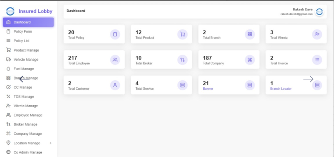Click the Total Invoice list icon

[x=317, y=60]
